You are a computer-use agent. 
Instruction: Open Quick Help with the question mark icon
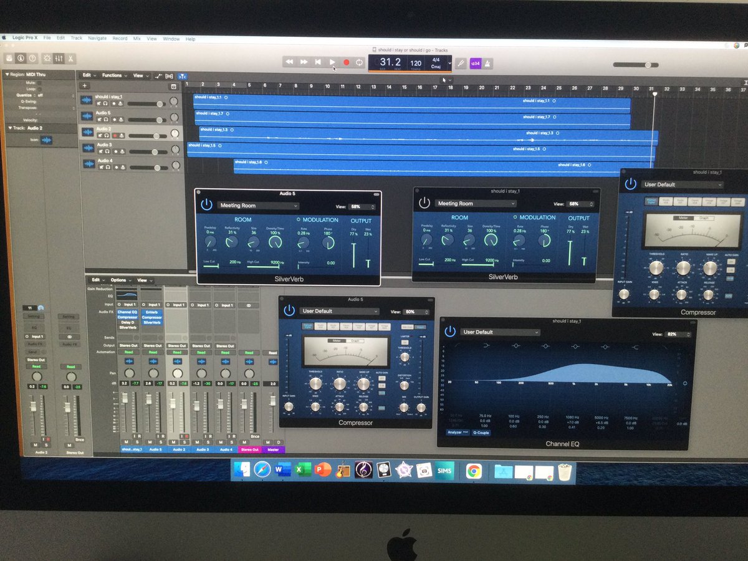(x=32, y=59)
